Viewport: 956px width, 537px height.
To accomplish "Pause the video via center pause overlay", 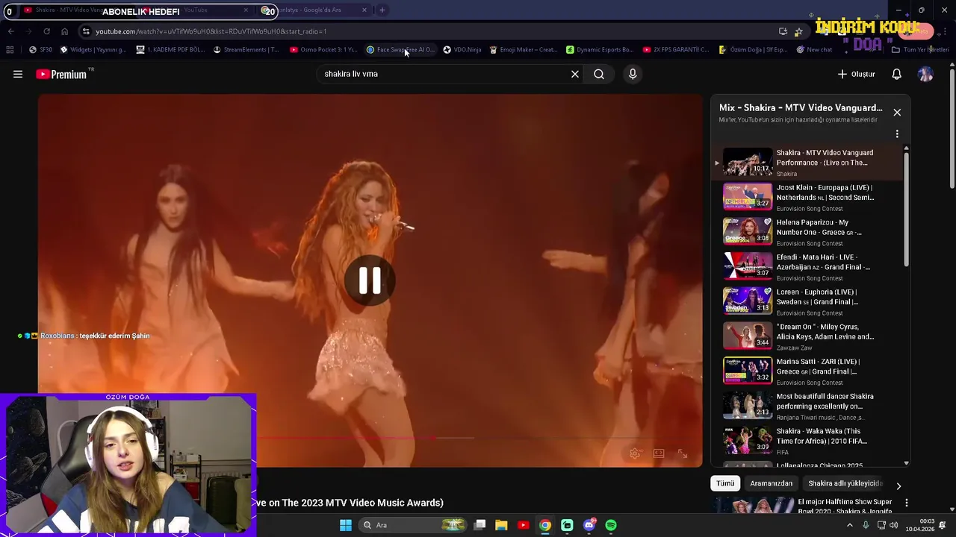I will (370, 280).
